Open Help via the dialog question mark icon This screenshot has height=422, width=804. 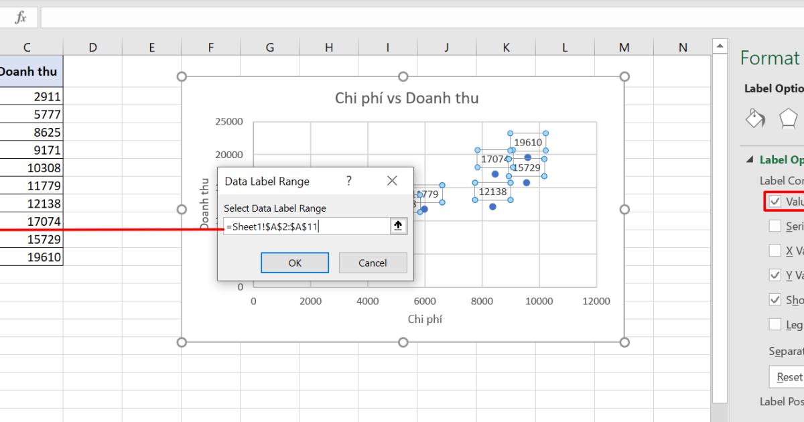pyautogui.click(x=348, y=180)
